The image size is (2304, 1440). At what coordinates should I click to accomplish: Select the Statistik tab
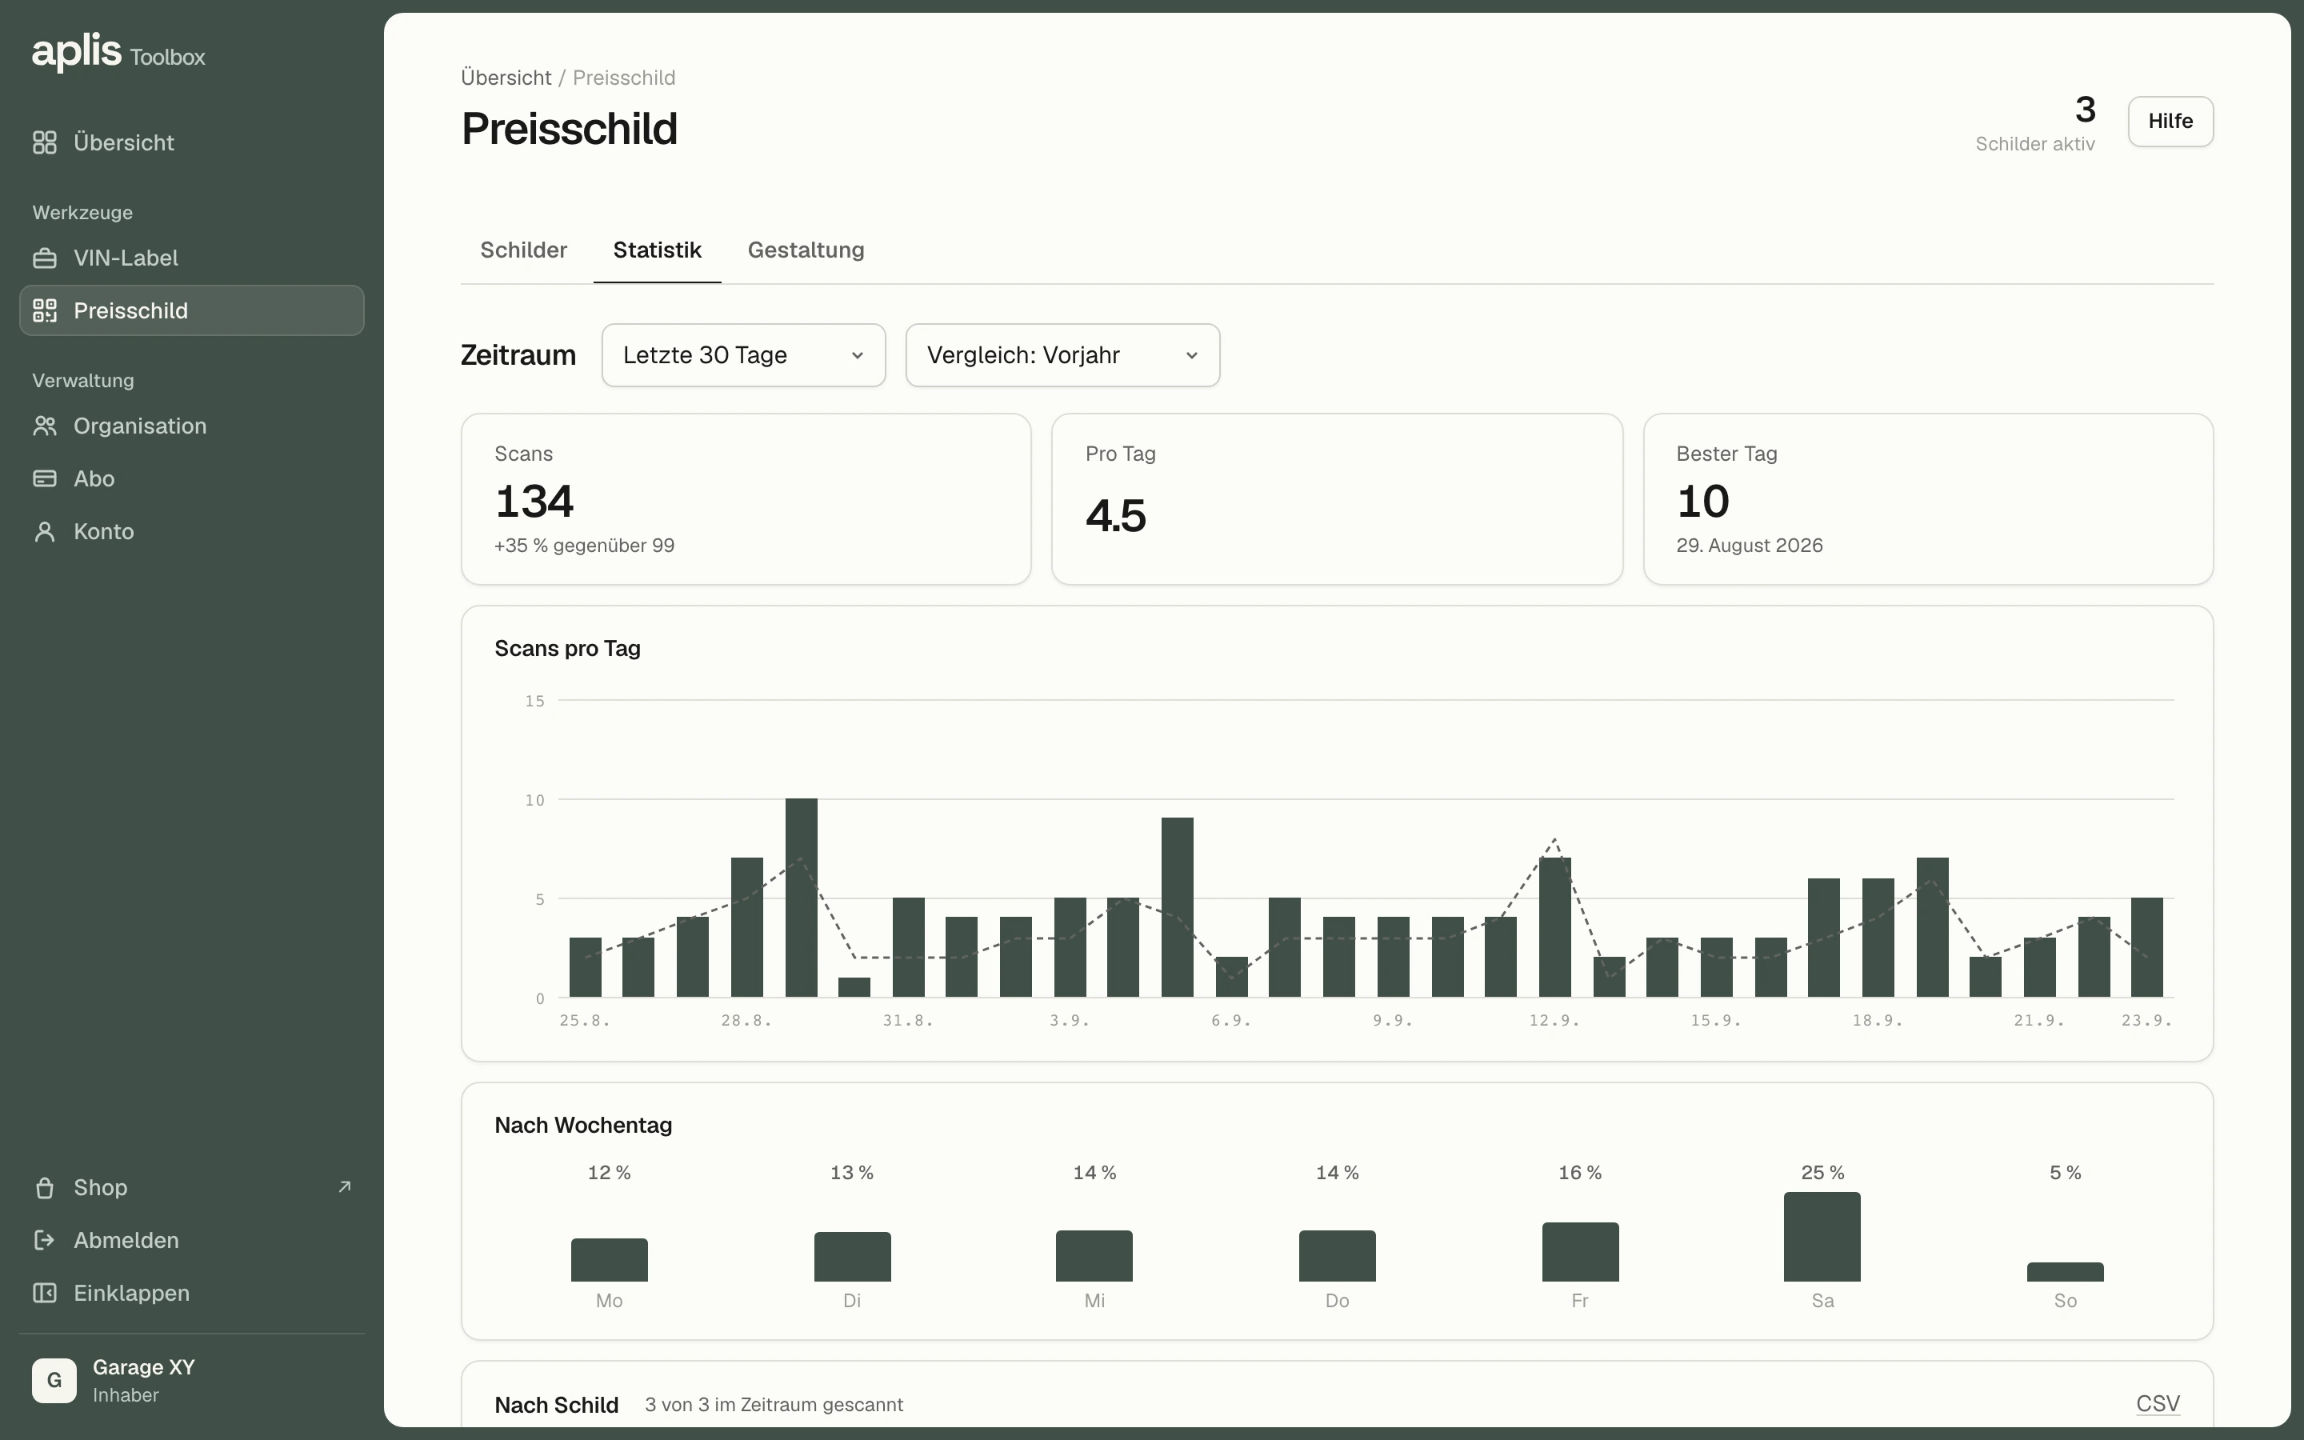click(x=657, y=250)
